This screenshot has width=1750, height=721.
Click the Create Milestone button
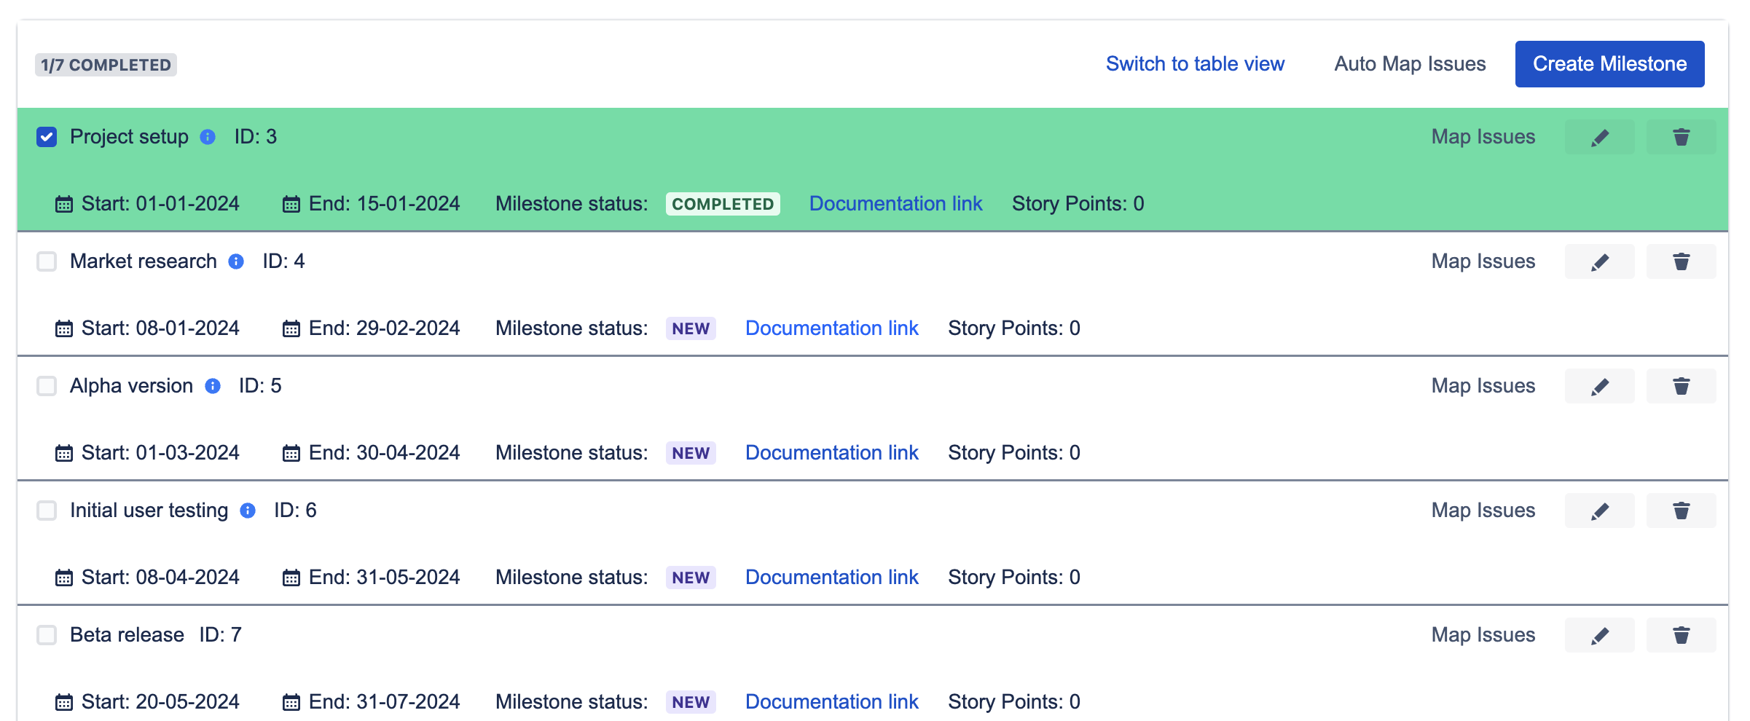[1609, 64]
